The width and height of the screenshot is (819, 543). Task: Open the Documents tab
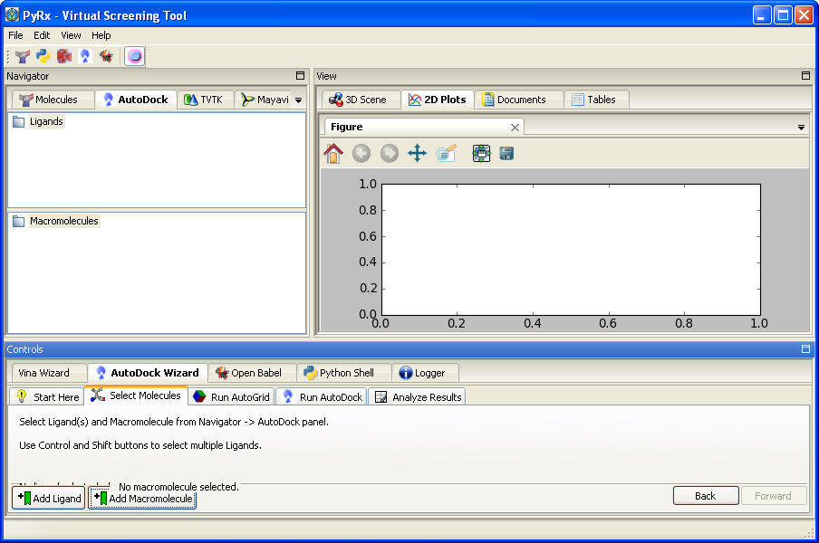(518, 100)
